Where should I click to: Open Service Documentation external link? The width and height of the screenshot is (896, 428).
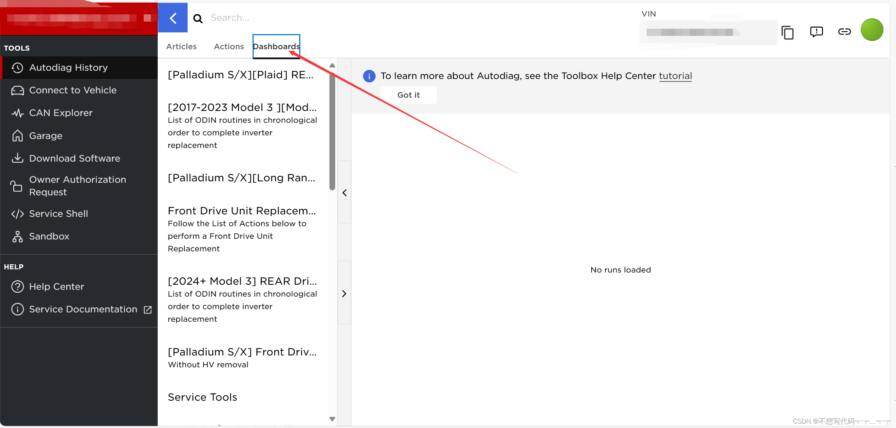83,309
